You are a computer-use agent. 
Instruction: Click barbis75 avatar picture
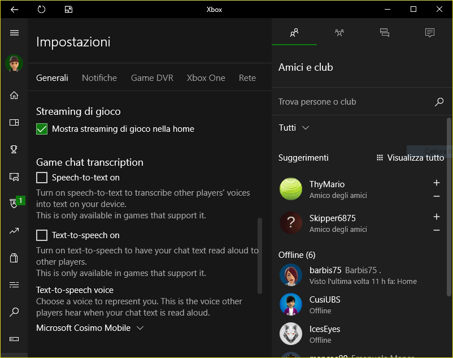(x=291, y=275)
